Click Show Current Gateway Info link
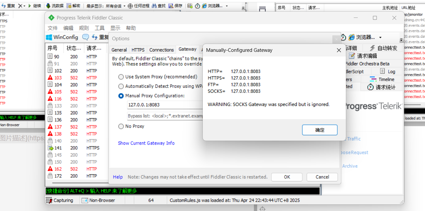Screen dimensions: 425x211 146,143
